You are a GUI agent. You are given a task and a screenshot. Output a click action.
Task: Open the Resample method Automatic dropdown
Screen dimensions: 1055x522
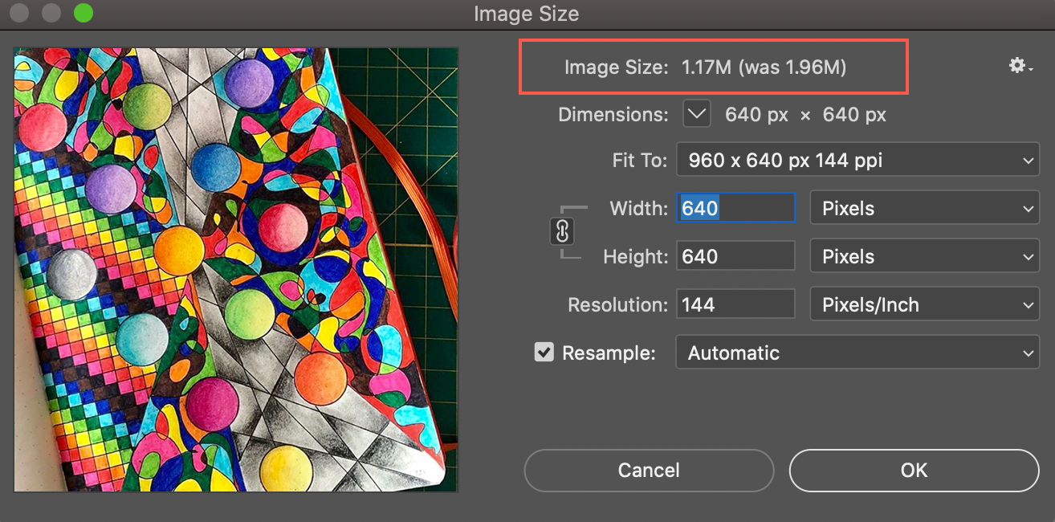pos(857,352)
